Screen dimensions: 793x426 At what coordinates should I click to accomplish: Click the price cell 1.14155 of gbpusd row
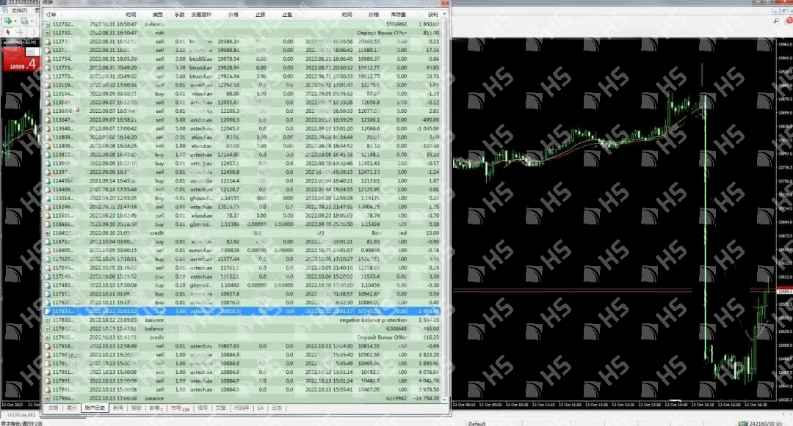tap(229, 198)
